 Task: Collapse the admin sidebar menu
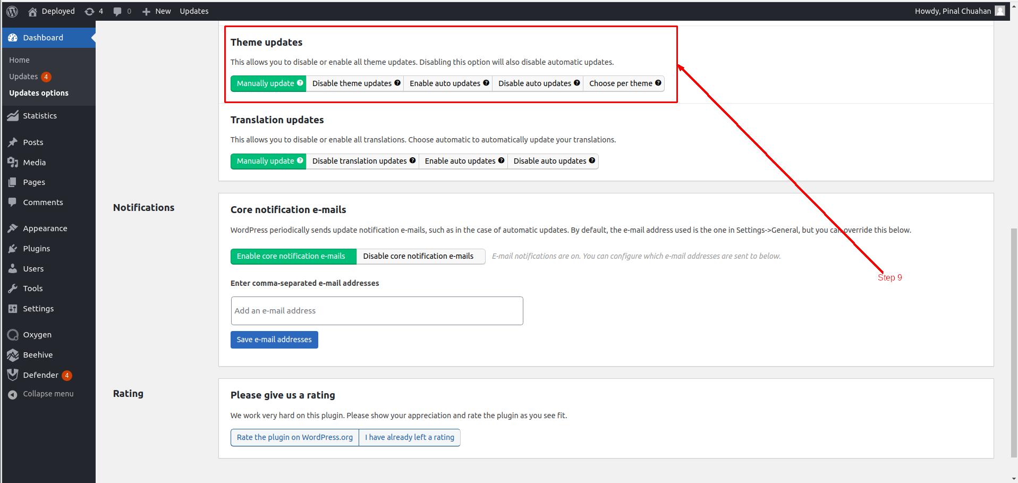click(x=48, y=394)
